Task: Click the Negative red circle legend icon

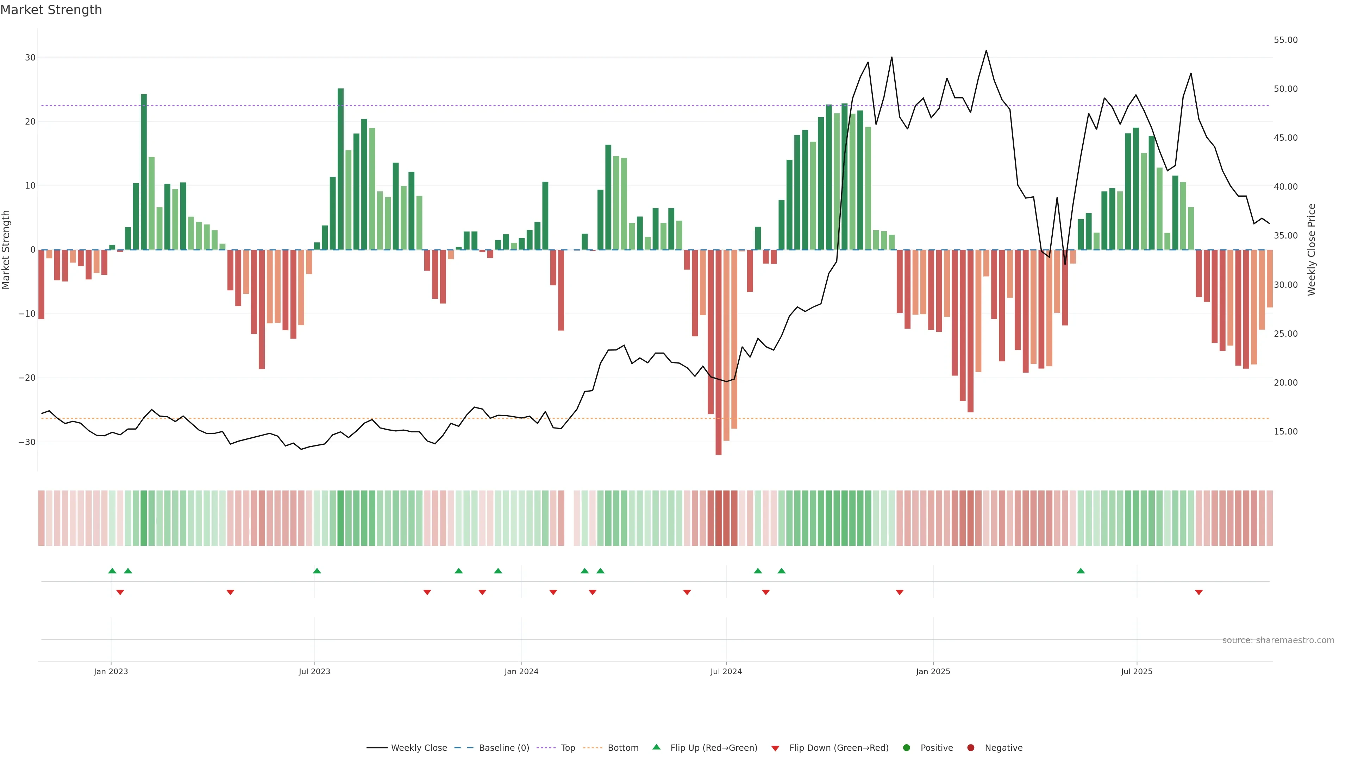Action: (x=970, y=747)
